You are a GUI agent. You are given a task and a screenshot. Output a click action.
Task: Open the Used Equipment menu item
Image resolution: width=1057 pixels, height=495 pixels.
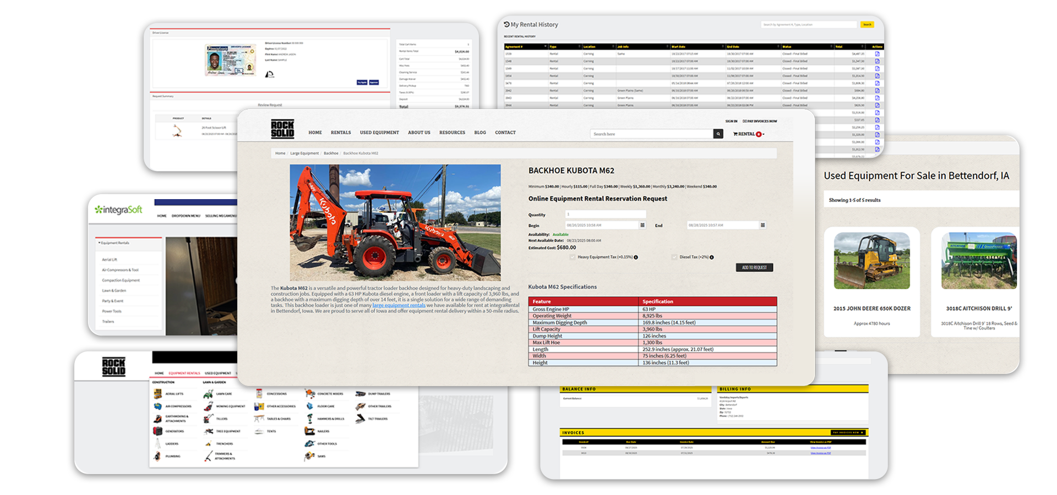379,133
